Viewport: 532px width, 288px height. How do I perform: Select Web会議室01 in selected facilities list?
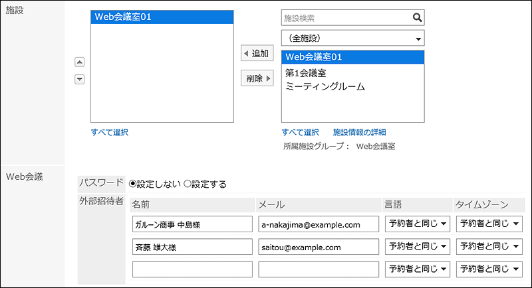point(162,17)
